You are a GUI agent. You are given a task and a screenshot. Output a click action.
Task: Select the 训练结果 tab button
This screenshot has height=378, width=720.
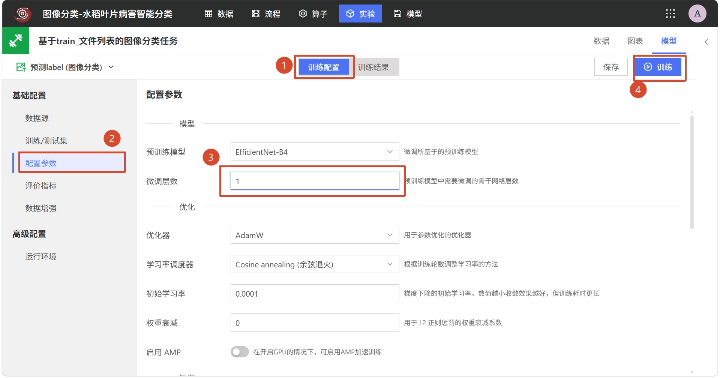373,67
